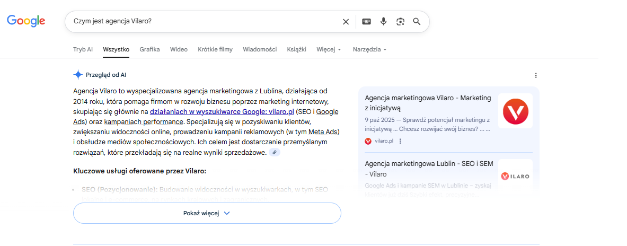Click the underlined Meta Ads term
The width and height of the screenshot is (627, 246).
(324, 132)
